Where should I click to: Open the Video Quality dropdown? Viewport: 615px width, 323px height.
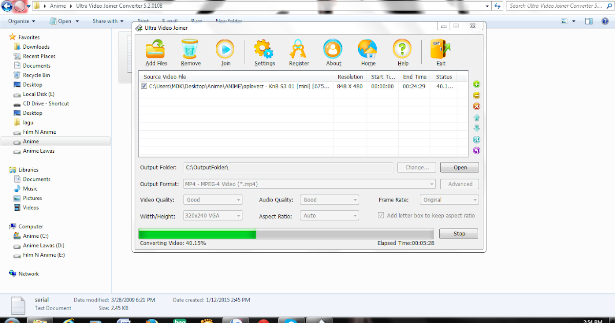(x=213, y=200)
